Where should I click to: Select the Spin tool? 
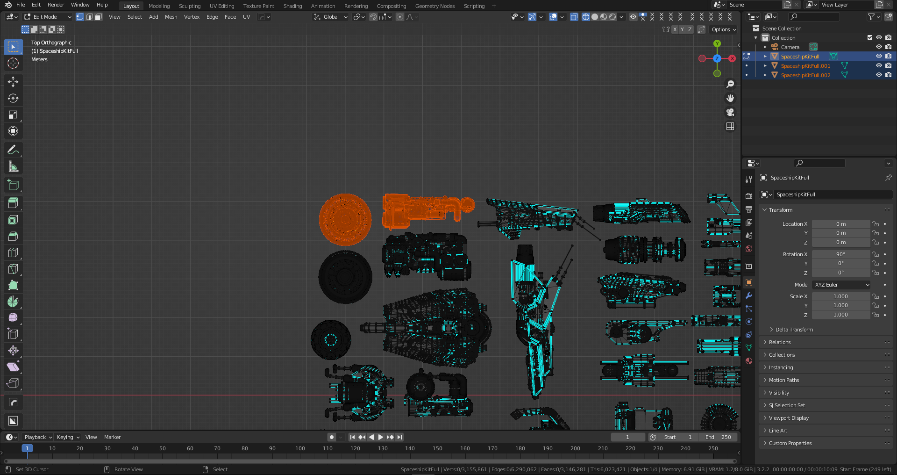pyautogui.click(x=13, y=302)
